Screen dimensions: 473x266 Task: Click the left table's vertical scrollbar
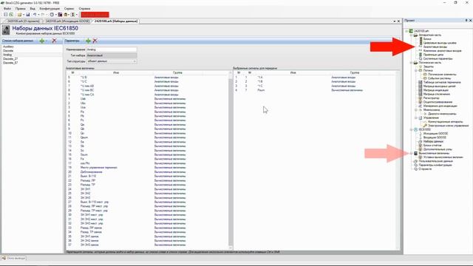point(231,160)
